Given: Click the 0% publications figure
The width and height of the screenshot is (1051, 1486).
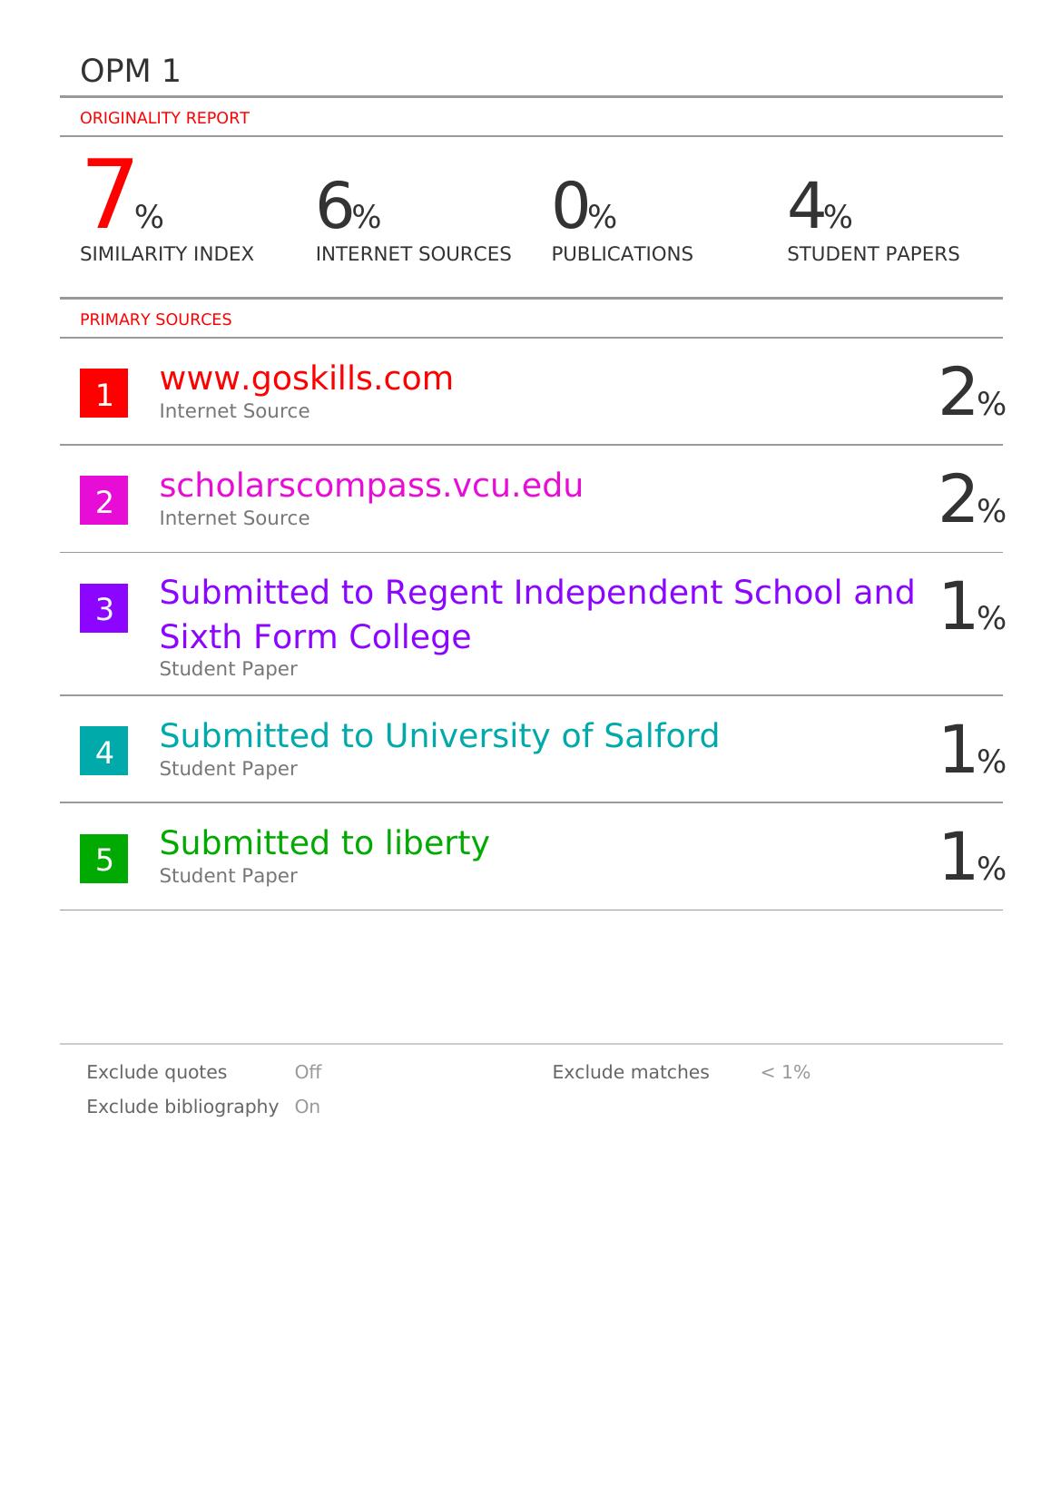Looking at the screenshot, I should [x=584, y=207].
